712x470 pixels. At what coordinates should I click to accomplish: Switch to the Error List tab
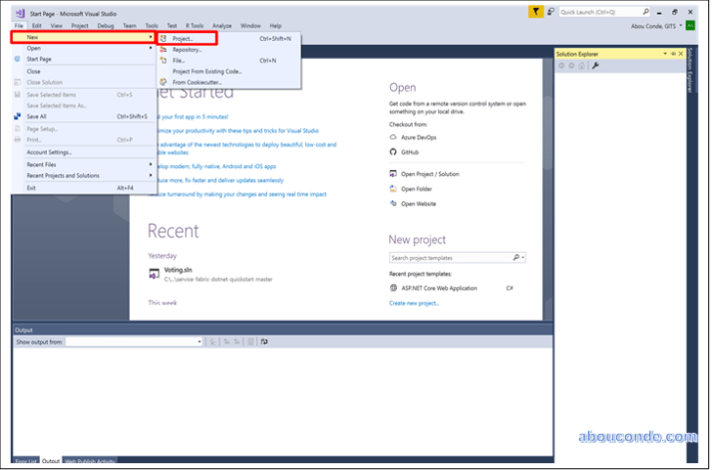click(x=25, y=461)
